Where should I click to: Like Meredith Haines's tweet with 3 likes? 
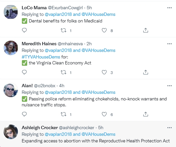104,72
